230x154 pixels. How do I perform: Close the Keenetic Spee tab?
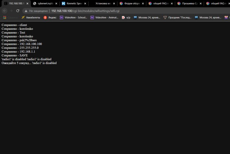pyautogui.click(x=85, y=3)
